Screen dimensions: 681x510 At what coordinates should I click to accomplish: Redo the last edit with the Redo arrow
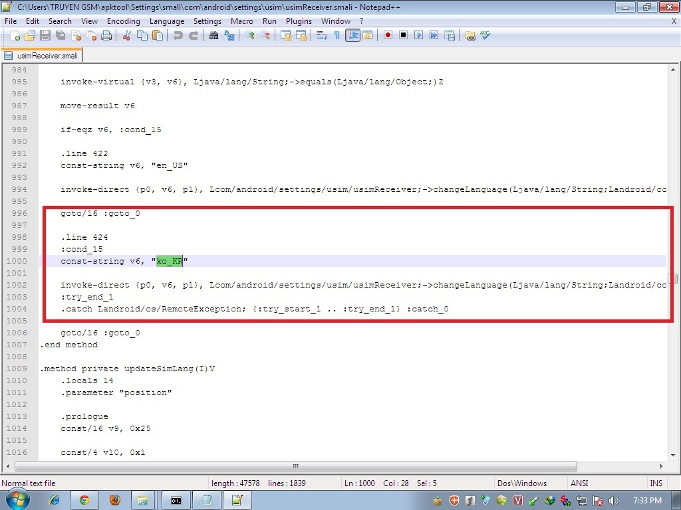coord(194,36)
